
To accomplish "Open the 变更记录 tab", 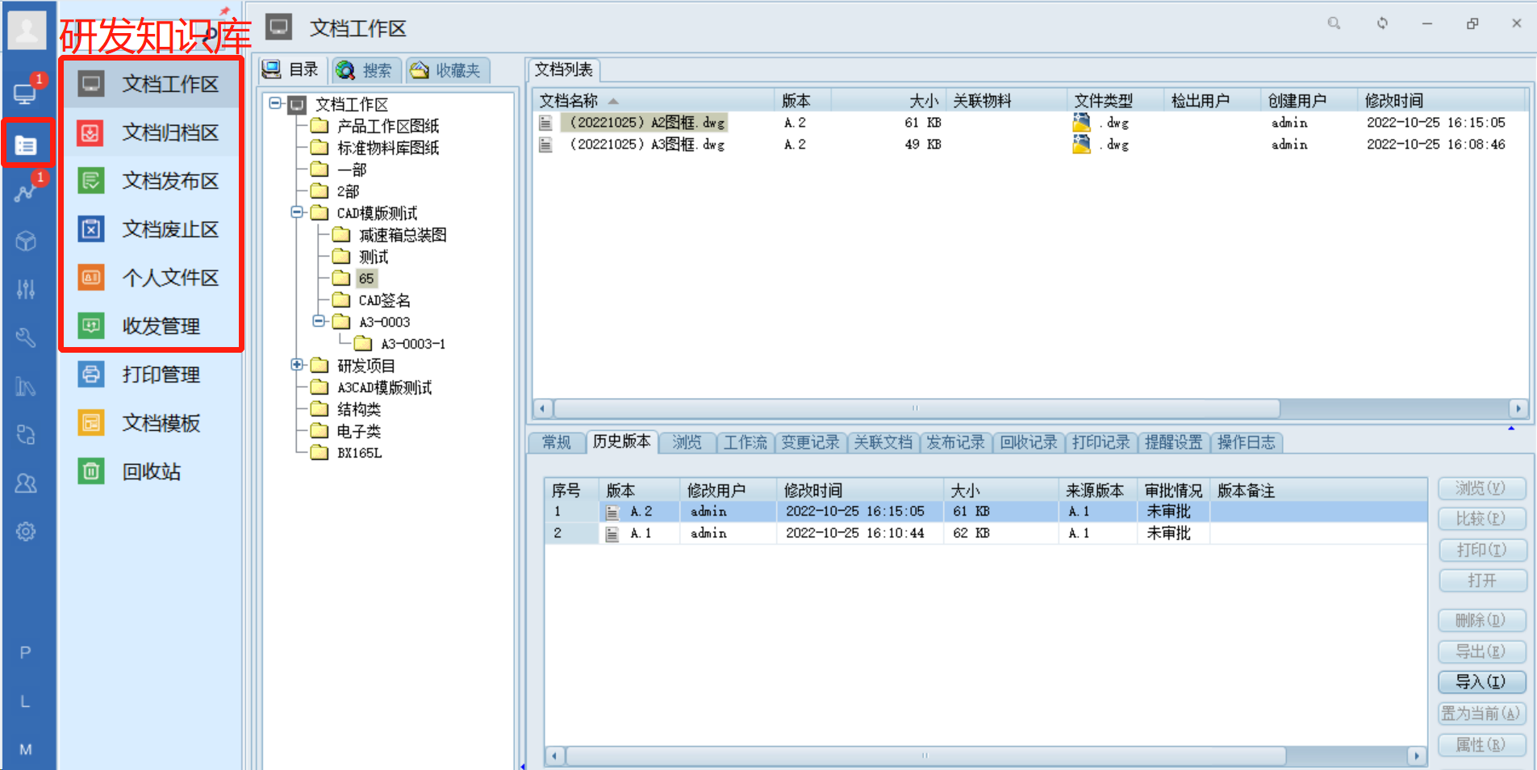I will point(810,442).
